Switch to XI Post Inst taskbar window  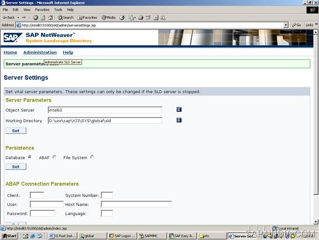[x=63, y=236]
